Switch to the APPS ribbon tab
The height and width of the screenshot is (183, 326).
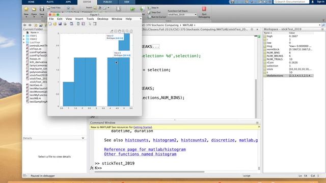coord(68,2)
